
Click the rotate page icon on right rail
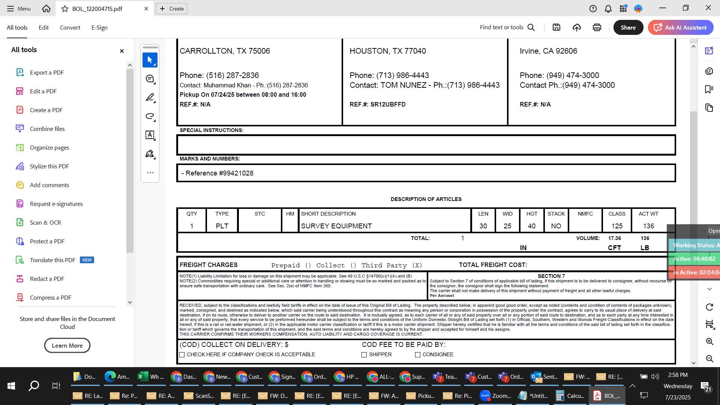click(x=709, y=307)
